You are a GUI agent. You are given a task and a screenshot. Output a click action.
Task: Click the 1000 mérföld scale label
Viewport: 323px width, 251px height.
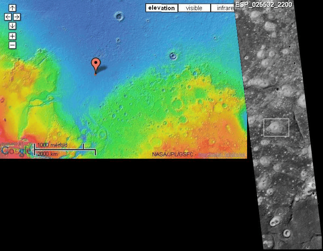pyautogui.click(x=52, y=145)
